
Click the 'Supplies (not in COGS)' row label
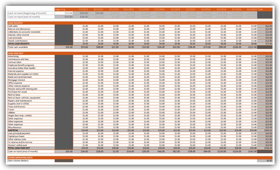tap(18, 104)
